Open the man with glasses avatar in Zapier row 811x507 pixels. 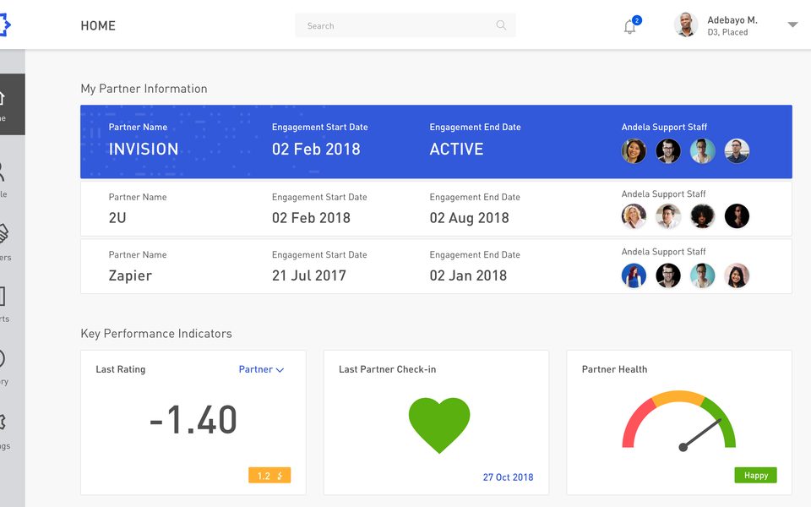tap(668, 275)
